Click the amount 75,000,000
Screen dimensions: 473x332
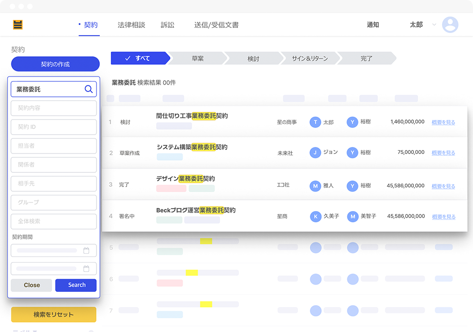pos(411,152)
